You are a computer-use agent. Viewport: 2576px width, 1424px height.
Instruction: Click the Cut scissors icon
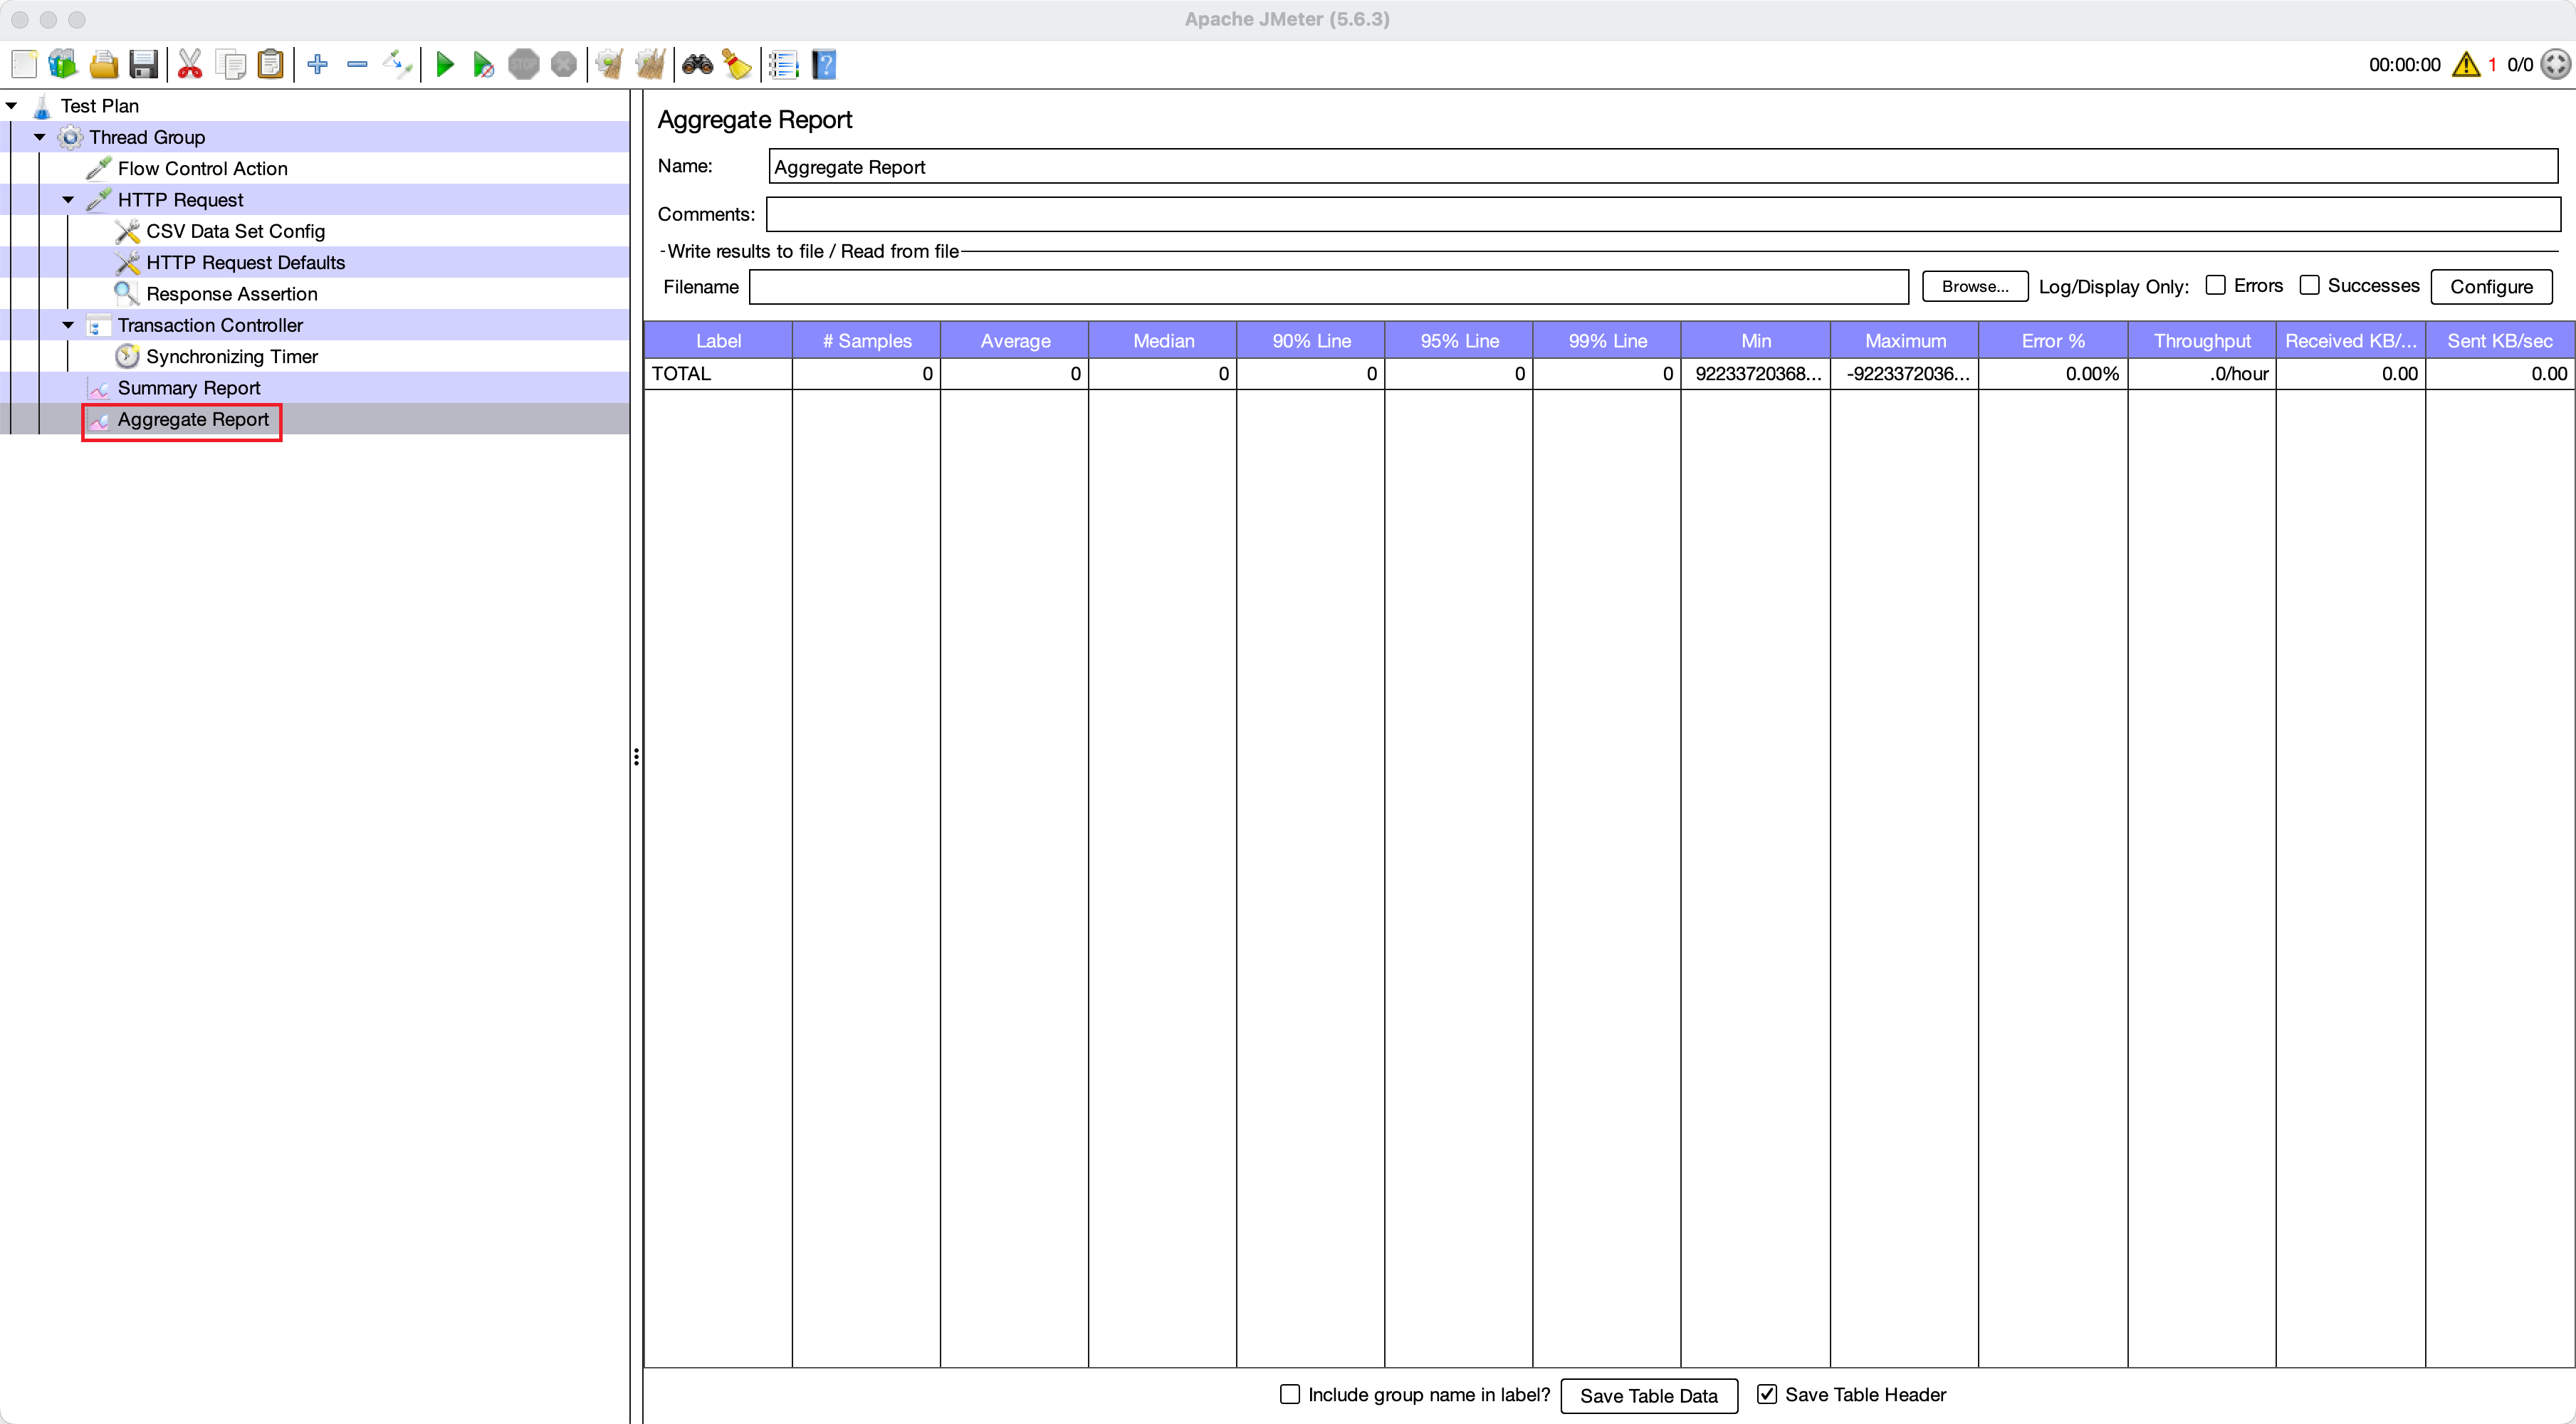point(190,65)
